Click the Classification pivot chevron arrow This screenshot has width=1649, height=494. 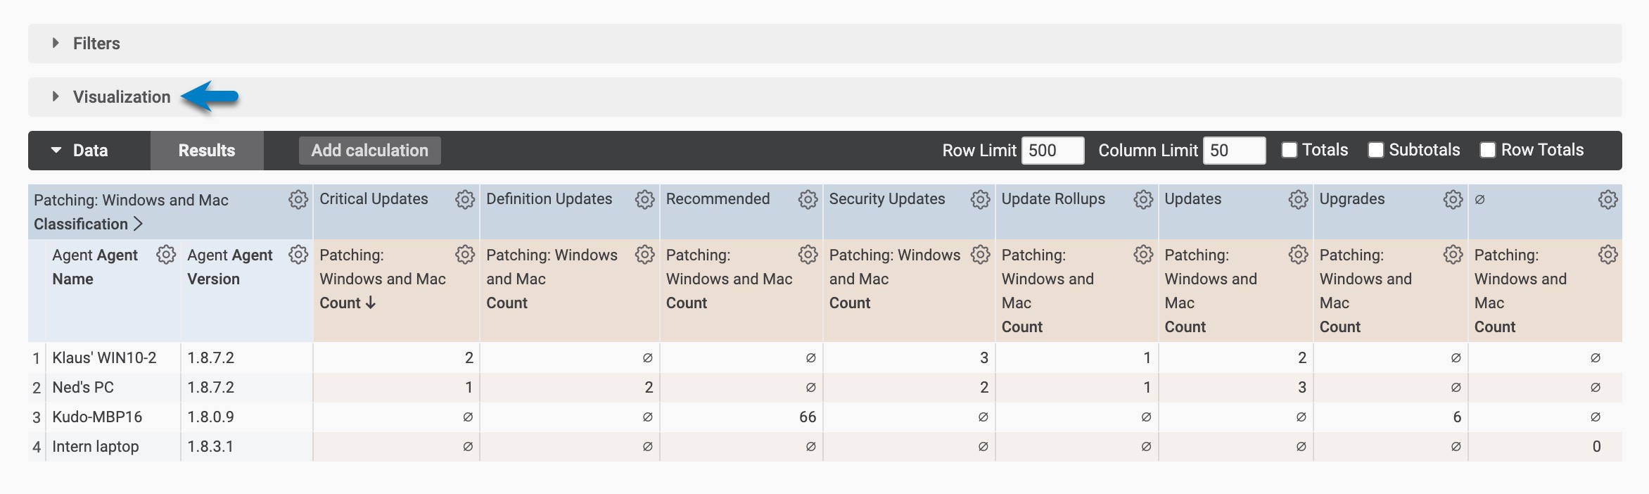(x=138, y=224)
